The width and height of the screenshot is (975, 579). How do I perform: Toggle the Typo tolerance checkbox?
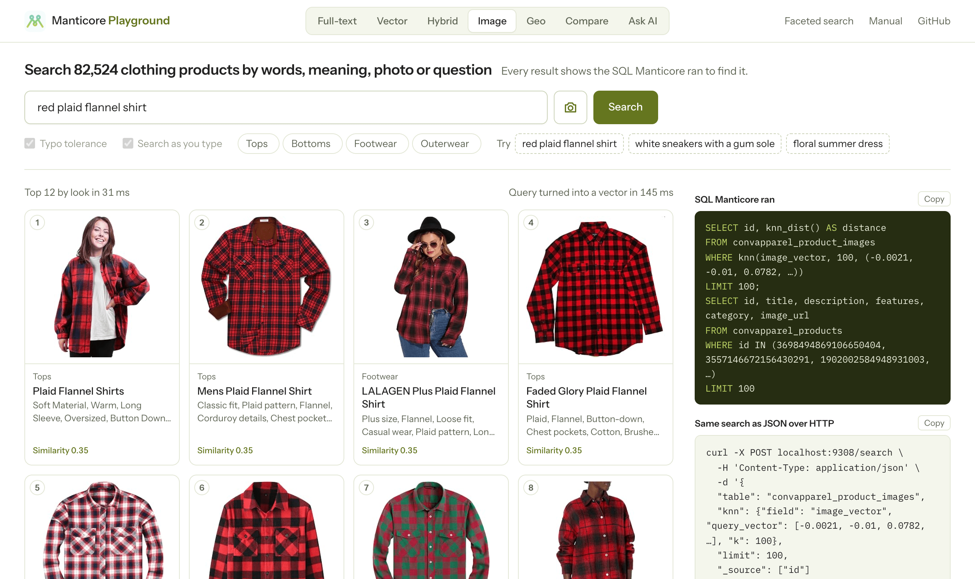point(30,144)
